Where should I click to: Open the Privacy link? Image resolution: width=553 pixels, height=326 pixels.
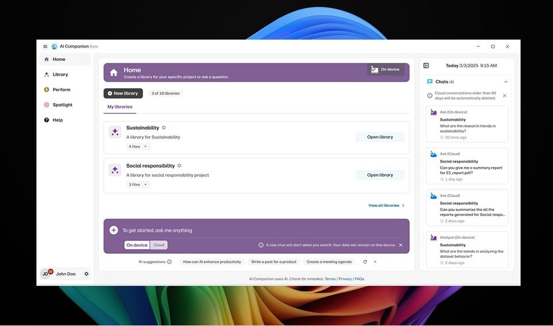(x=345, y=279)
